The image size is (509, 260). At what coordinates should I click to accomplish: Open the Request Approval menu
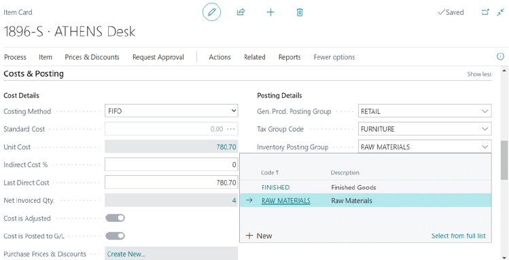pos(158,57)
